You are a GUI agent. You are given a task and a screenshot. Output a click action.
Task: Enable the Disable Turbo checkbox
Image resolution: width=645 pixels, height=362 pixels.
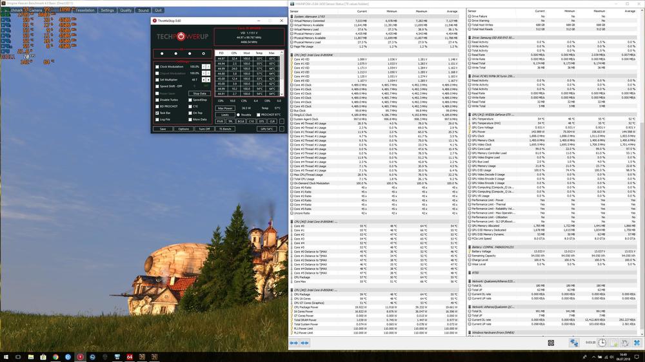(157, 100)
